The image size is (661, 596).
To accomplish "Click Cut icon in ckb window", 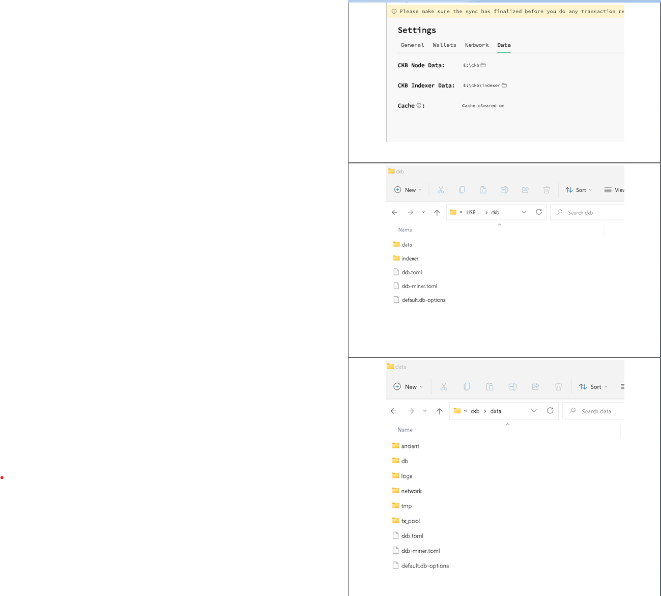I will tap(441, 190).
